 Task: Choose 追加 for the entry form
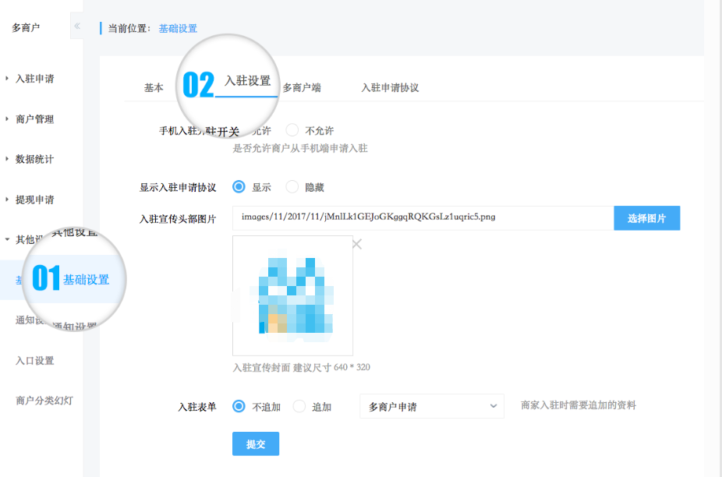pyautogui.click(x=299, y=406)
